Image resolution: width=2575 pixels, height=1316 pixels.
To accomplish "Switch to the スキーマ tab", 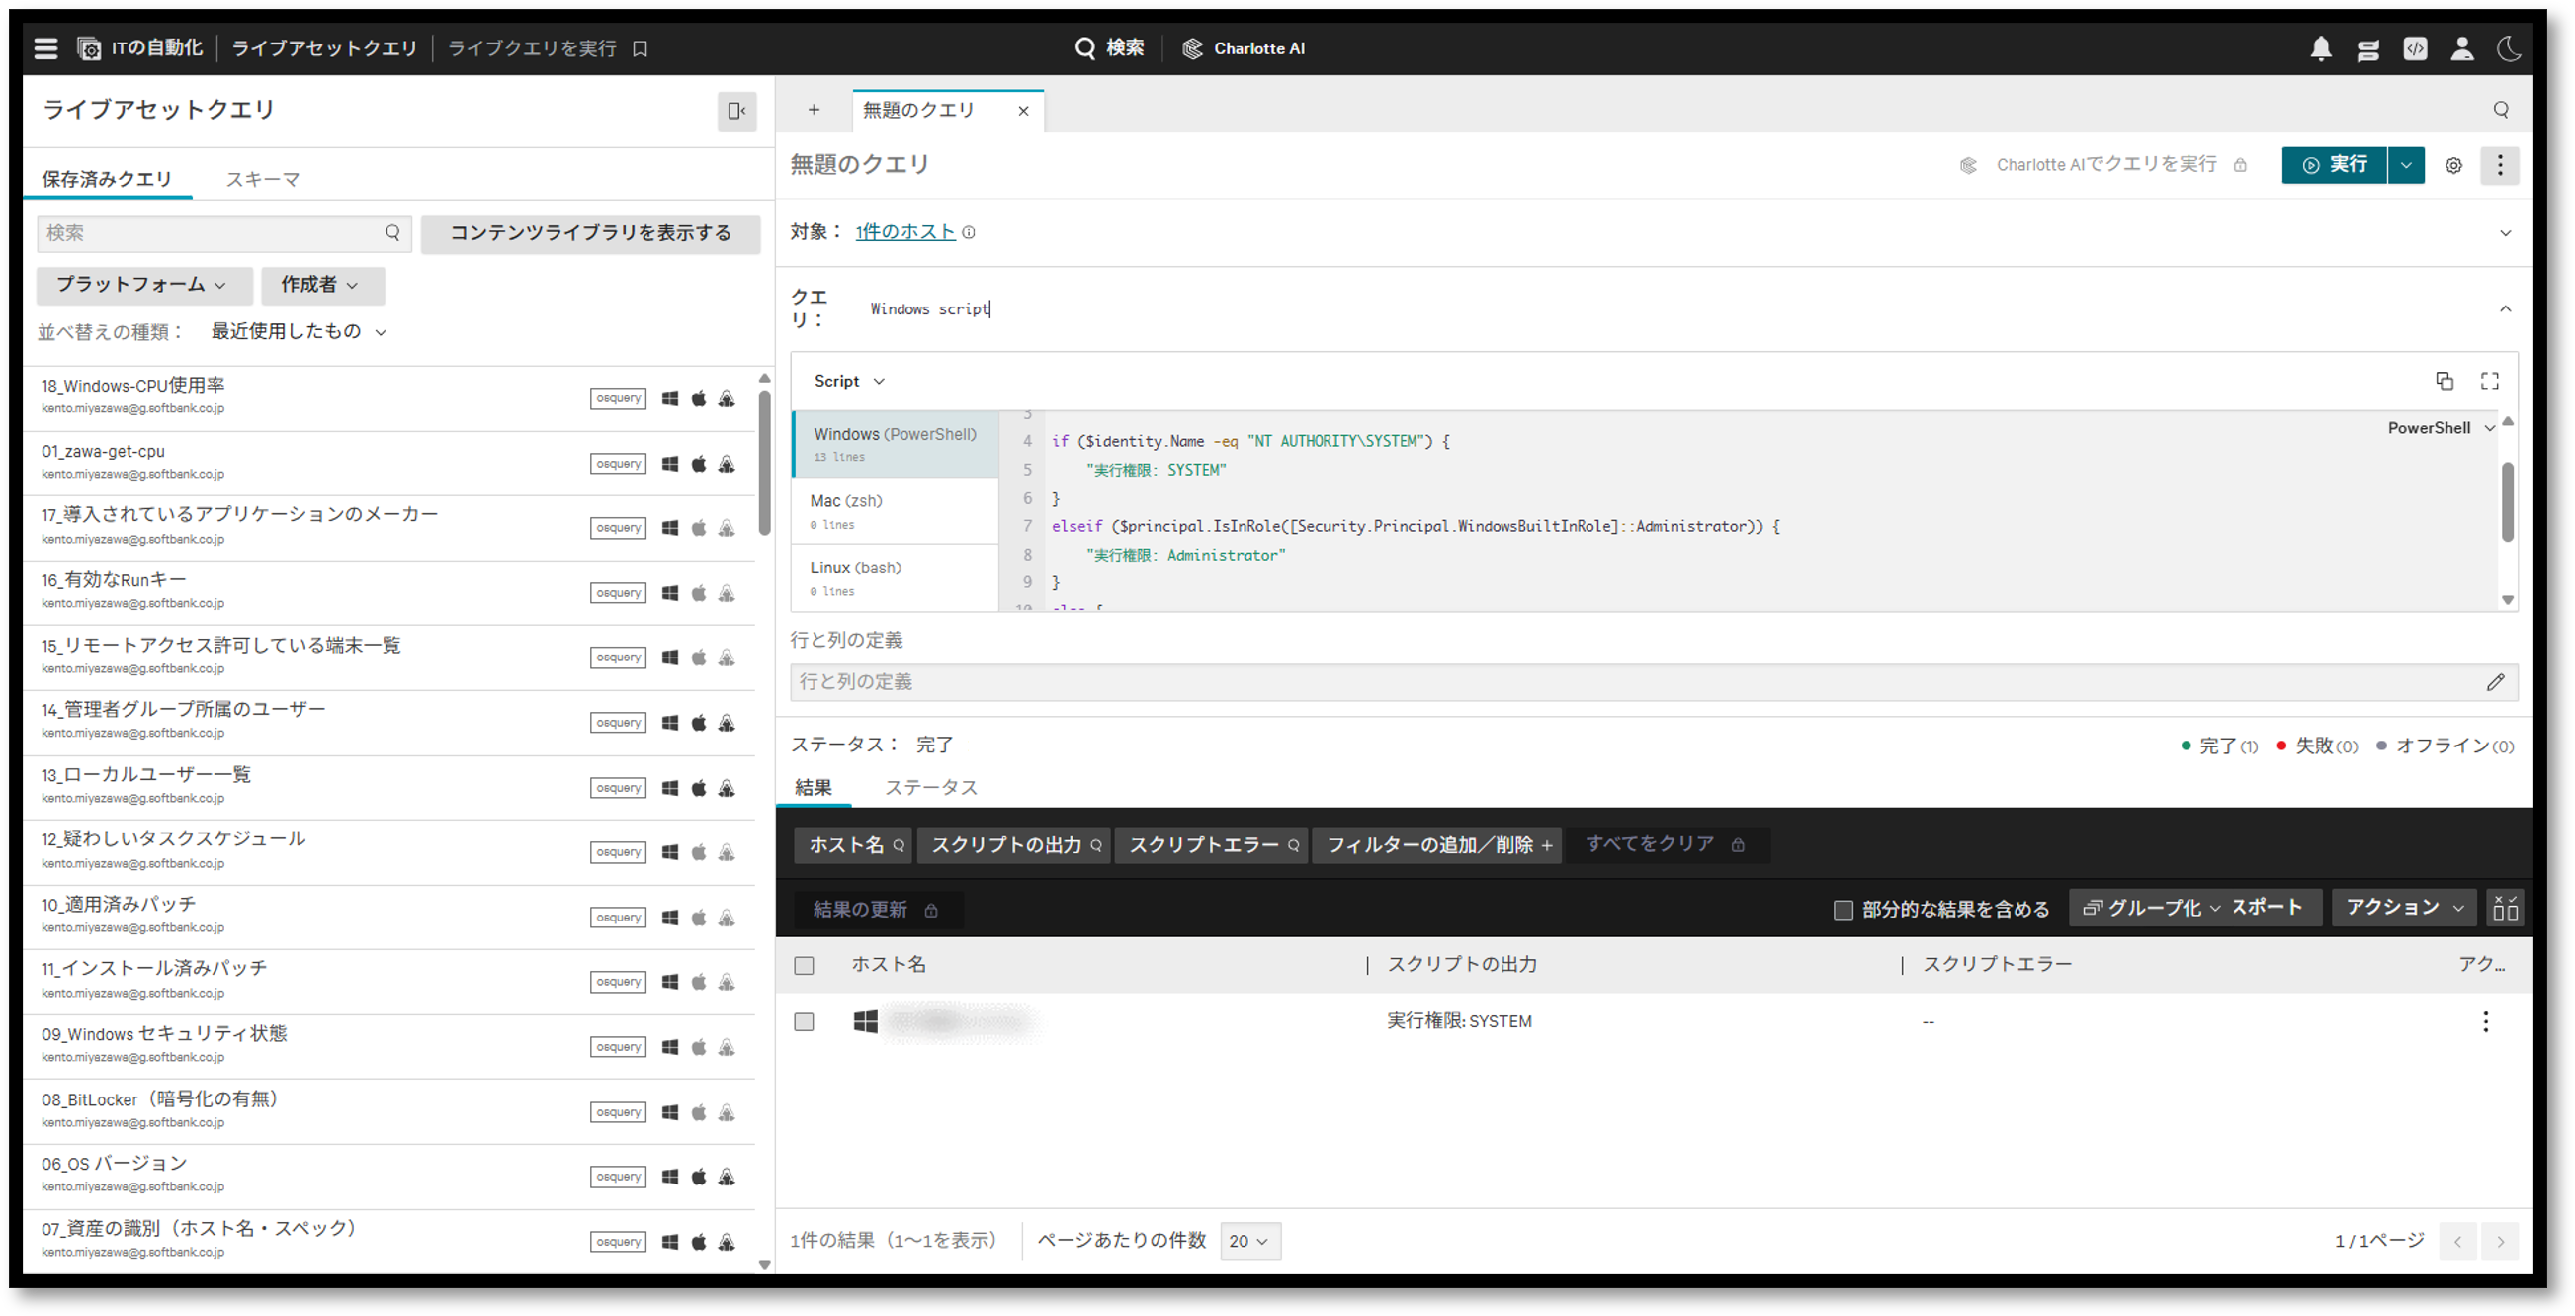I will click(262, 179).
